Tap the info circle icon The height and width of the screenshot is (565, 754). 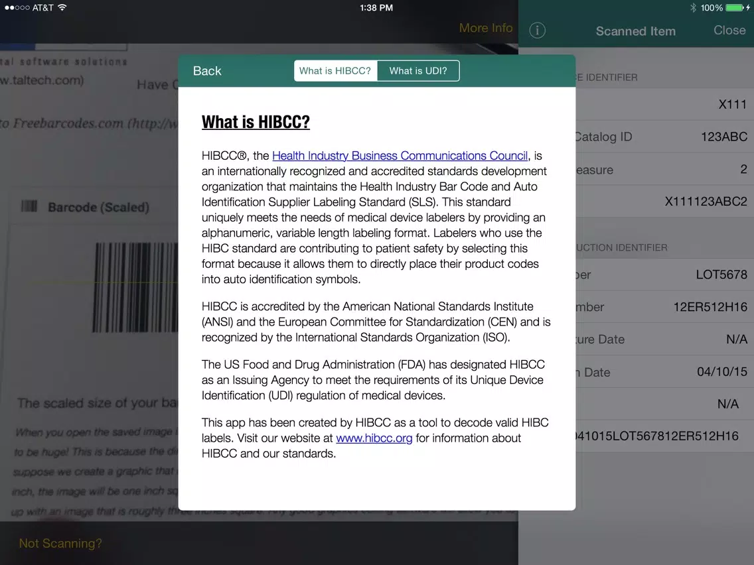click(x=537, y=31)
